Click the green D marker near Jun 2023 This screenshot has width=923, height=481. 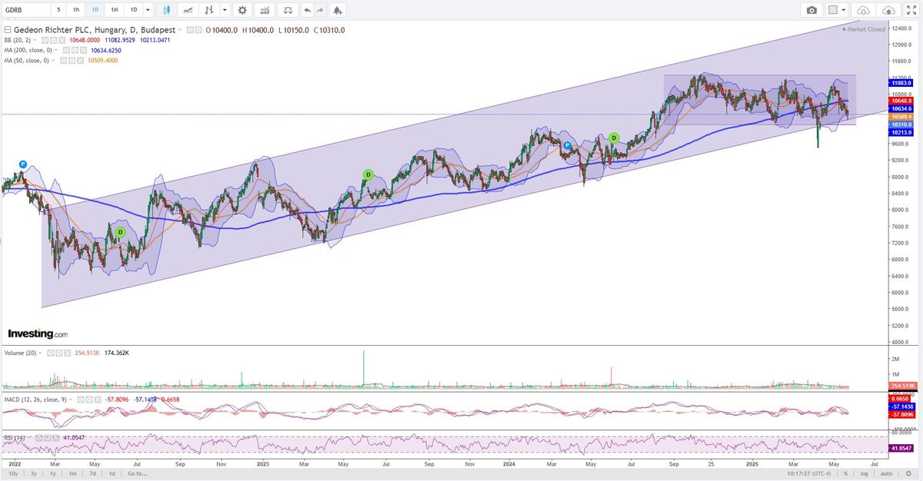point(368,174)
